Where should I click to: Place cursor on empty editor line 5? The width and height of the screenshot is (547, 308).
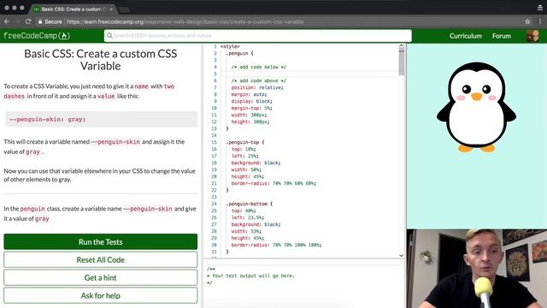pyautogui.click(x=310, y=74)
